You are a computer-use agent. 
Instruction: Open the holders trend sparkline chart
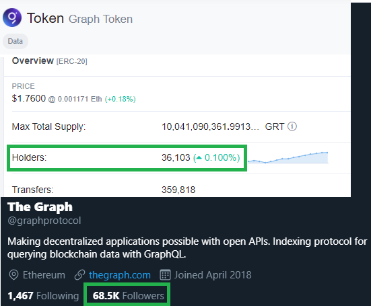(288, 157)
